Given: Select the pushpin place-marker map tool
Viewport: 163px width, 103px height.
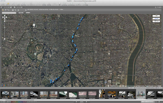Looking at the screenshot, I should coord(5,10).
